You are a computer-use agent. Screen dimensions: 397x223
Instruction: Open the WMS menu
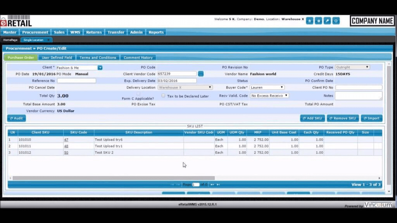click(x=75, y=32)
